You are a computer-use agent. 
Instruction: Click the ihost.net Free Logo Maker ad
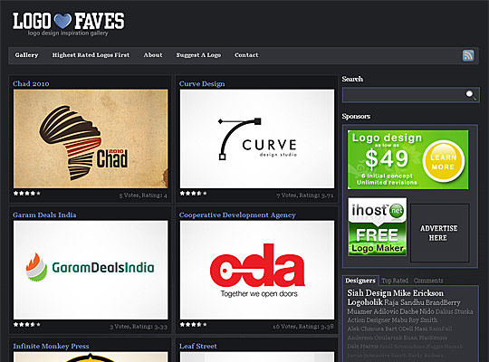(x=378, y=226)
